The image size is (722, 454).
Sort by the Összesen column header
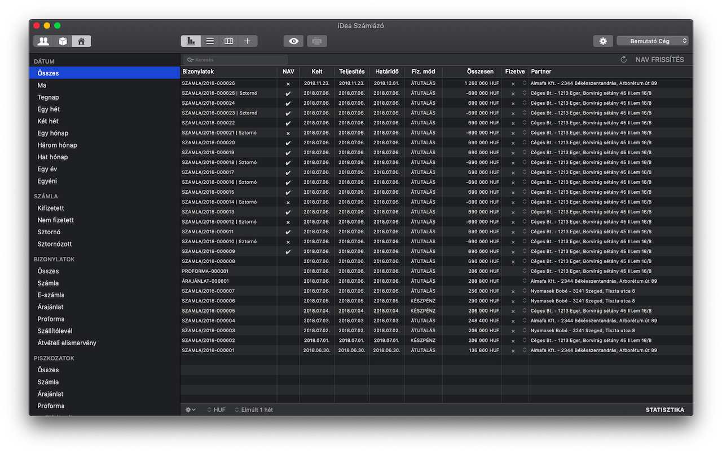[472, 72]
